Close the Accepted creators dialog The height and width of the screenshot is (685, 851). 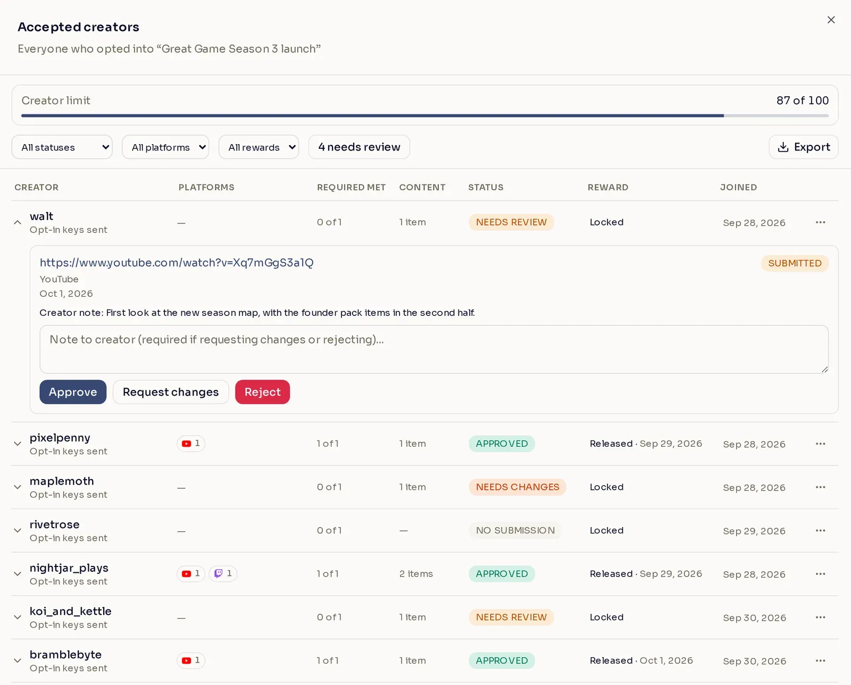click(x=831, y=20)
